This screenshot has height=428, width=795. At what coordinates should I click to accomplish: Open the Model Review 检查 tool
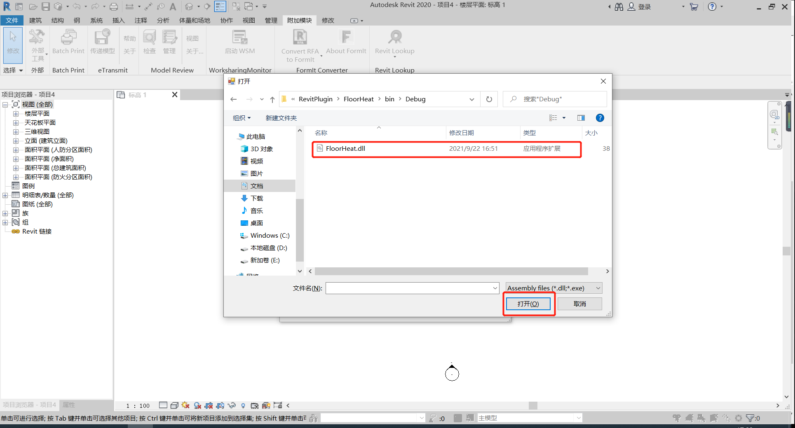coord(149,42)
